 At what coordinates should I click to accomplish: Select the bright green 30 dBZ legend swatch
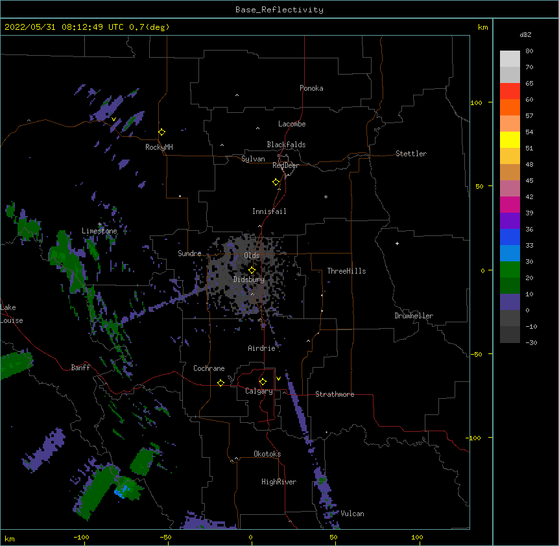(x=510, y=270)
